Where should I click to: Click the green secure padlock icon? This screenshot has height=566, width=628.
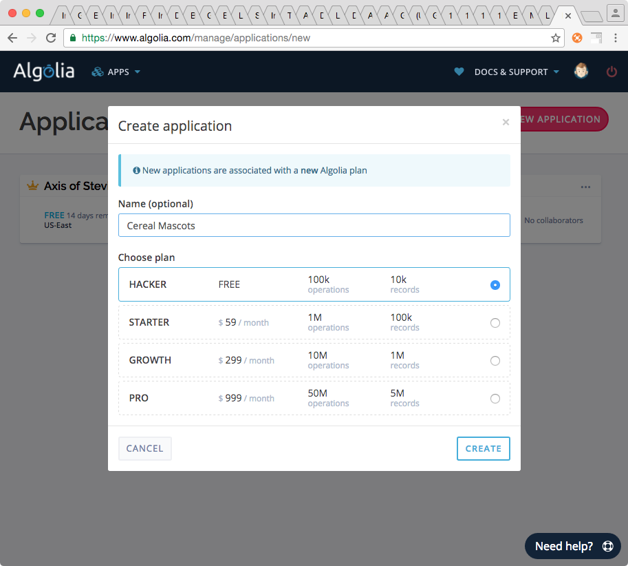(x=73, y=38)
